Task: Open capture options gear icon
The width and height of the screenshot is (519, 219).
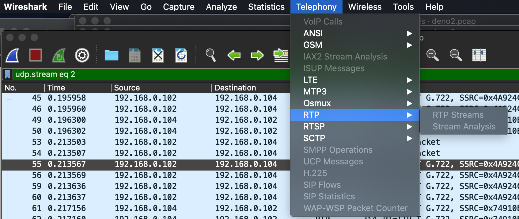Action: pos(82,55)
